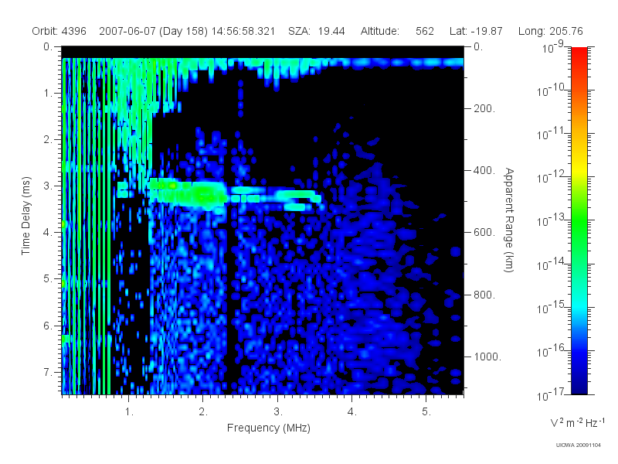Image resolution: width=618 pixels, height=464 pixels.
Task: Click the '6.' tick on the time delay axis
Action: coord(48,326)
